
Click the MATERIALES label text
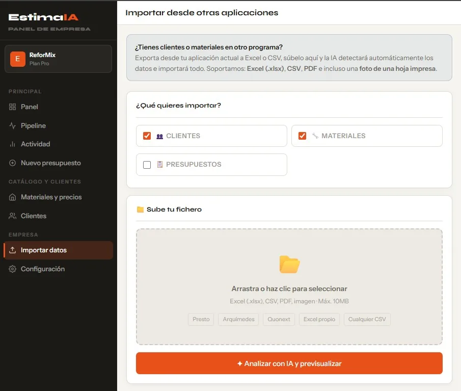click(x=343, y=136)
